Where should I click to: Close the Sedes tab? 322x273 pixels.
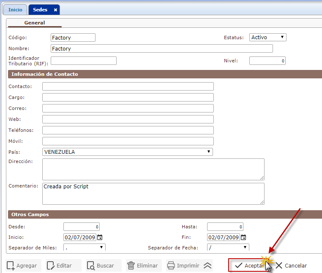[x=55, y=10]
